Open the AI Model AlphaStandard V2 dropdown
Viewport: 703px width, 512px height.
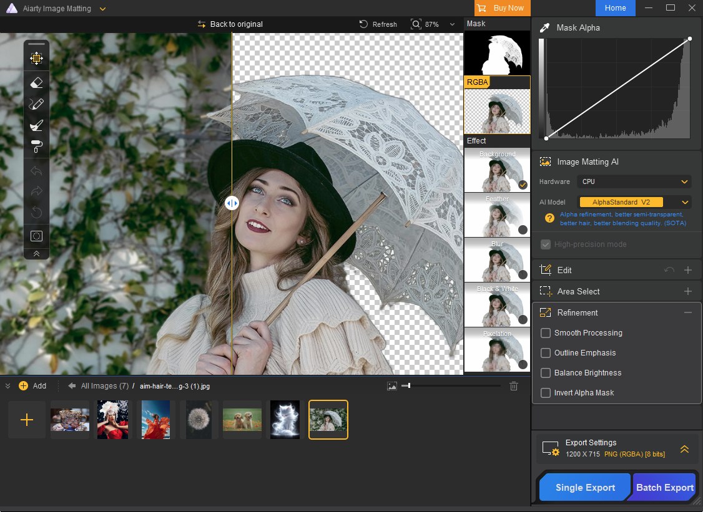(x=634, y=202)
